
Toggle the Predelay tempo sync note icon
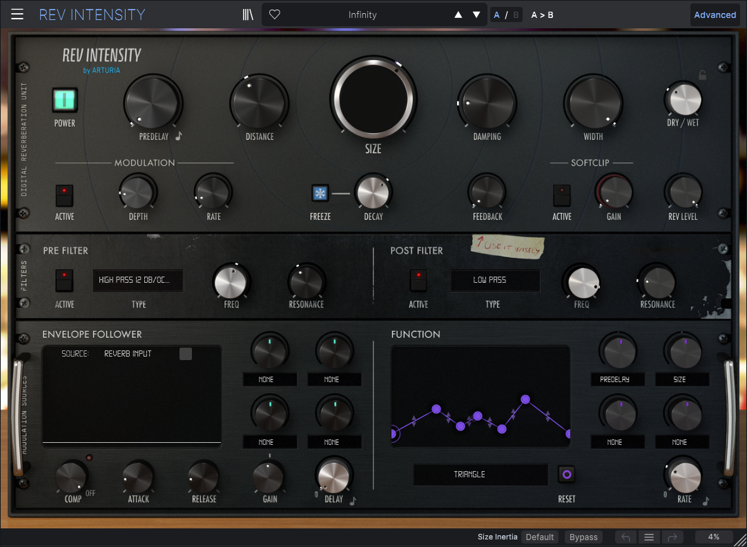[x=178, y=137]
